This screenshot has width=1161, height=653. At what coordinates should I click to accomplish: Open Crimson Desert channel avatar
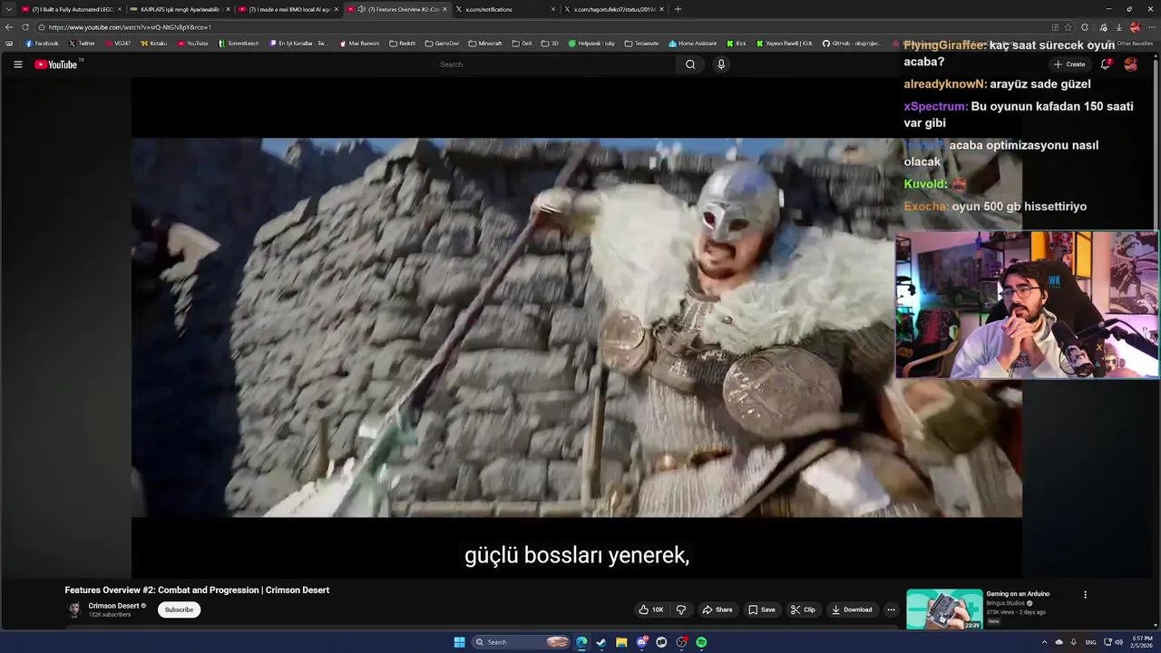click(x=74, y=609)
